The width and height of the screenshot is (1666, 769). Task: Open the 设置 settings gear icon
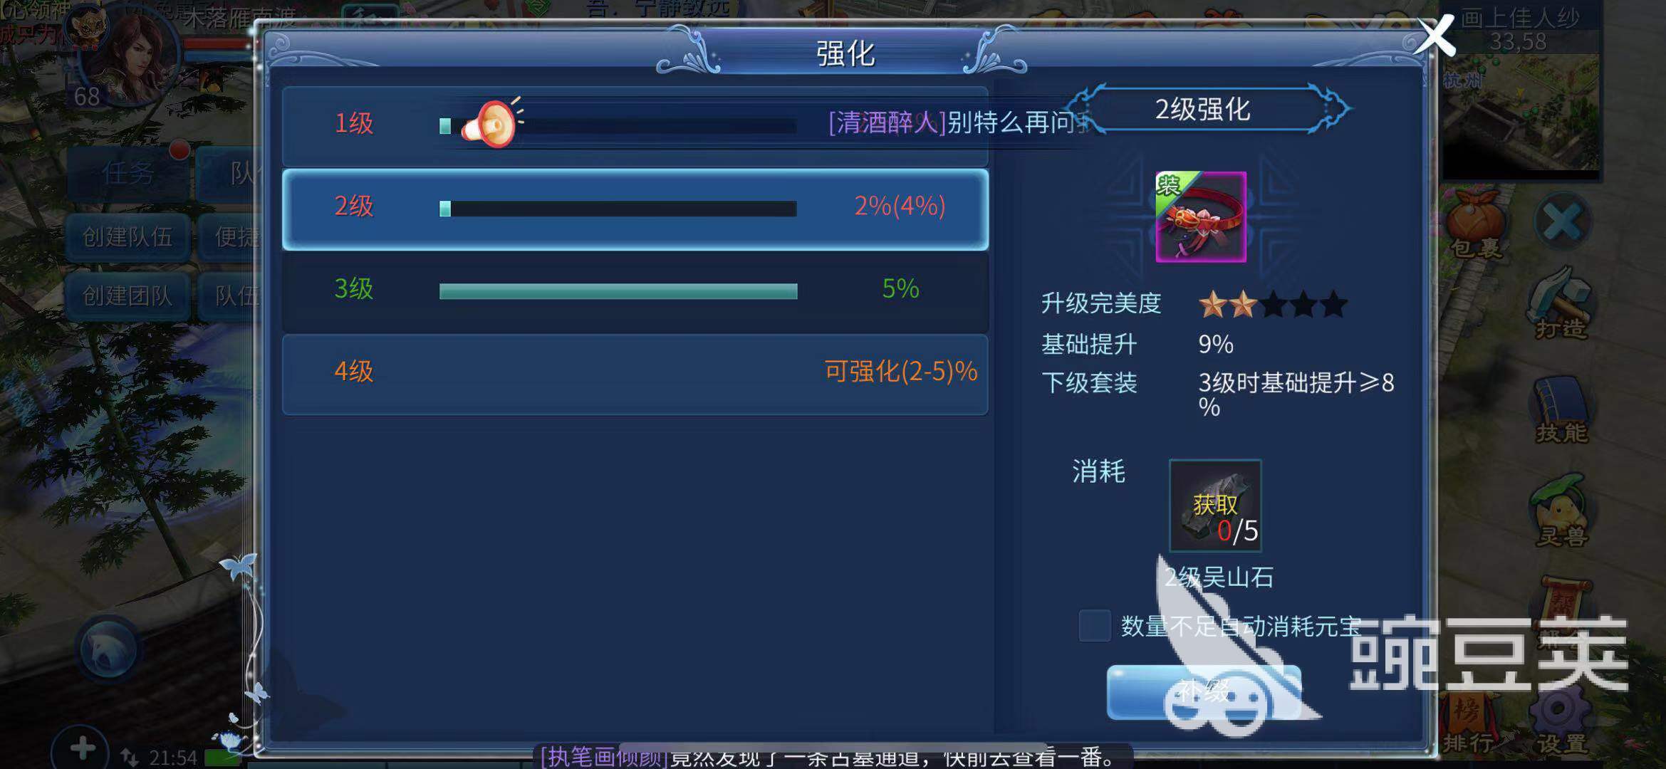(x=1559, y=721)
